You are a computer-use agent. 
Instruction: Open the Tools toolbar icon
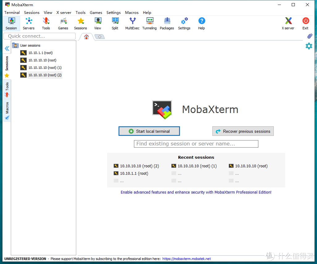coord(46,24)
